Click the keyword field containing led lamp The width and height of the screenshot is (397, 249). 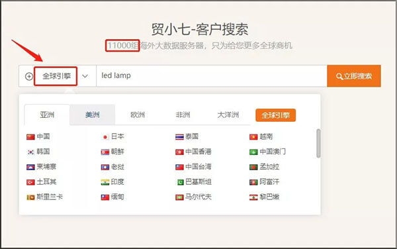click(x=212, y=76)
